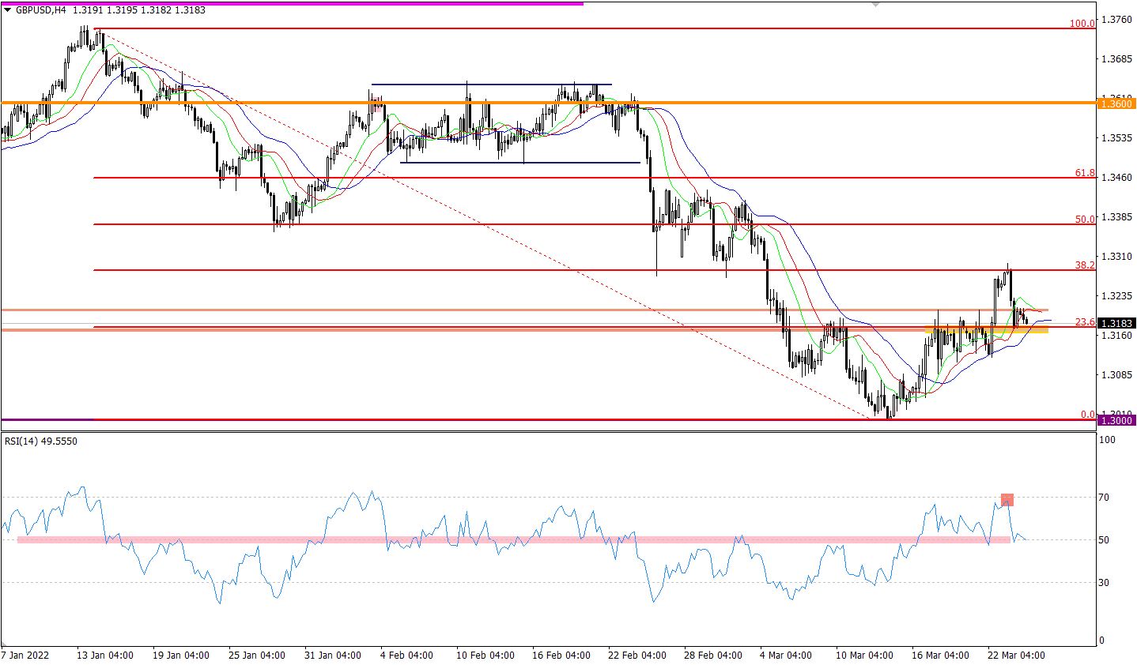Click the 1.3535 value on the price scale

tap(1117, 137)
